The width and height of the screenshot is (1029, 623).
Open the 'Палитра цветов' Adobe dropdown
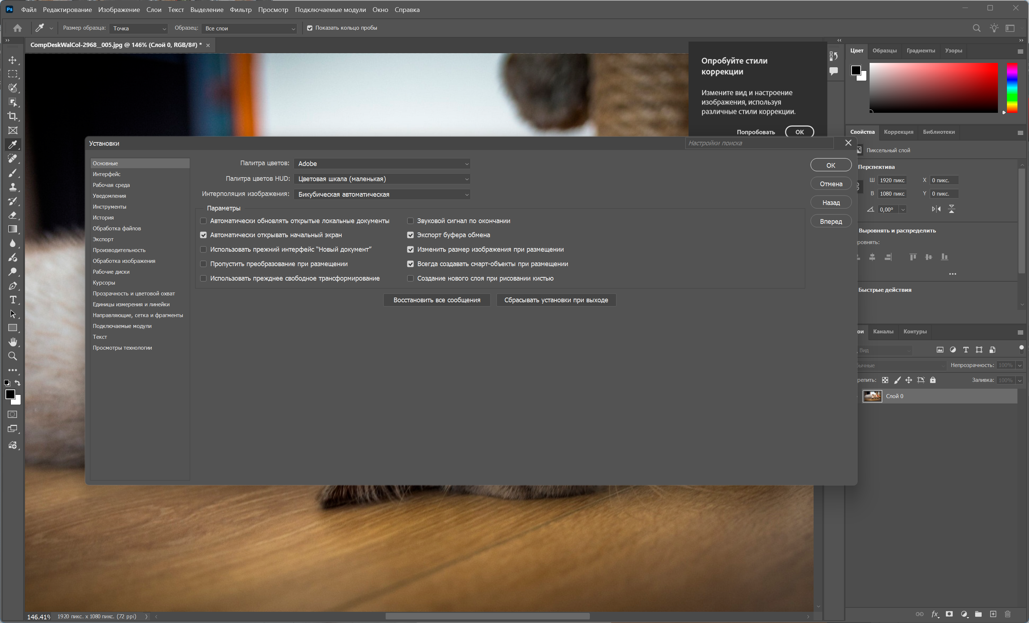click(382, 163)
